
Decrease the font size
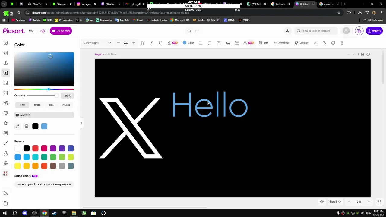click(118, 43)
